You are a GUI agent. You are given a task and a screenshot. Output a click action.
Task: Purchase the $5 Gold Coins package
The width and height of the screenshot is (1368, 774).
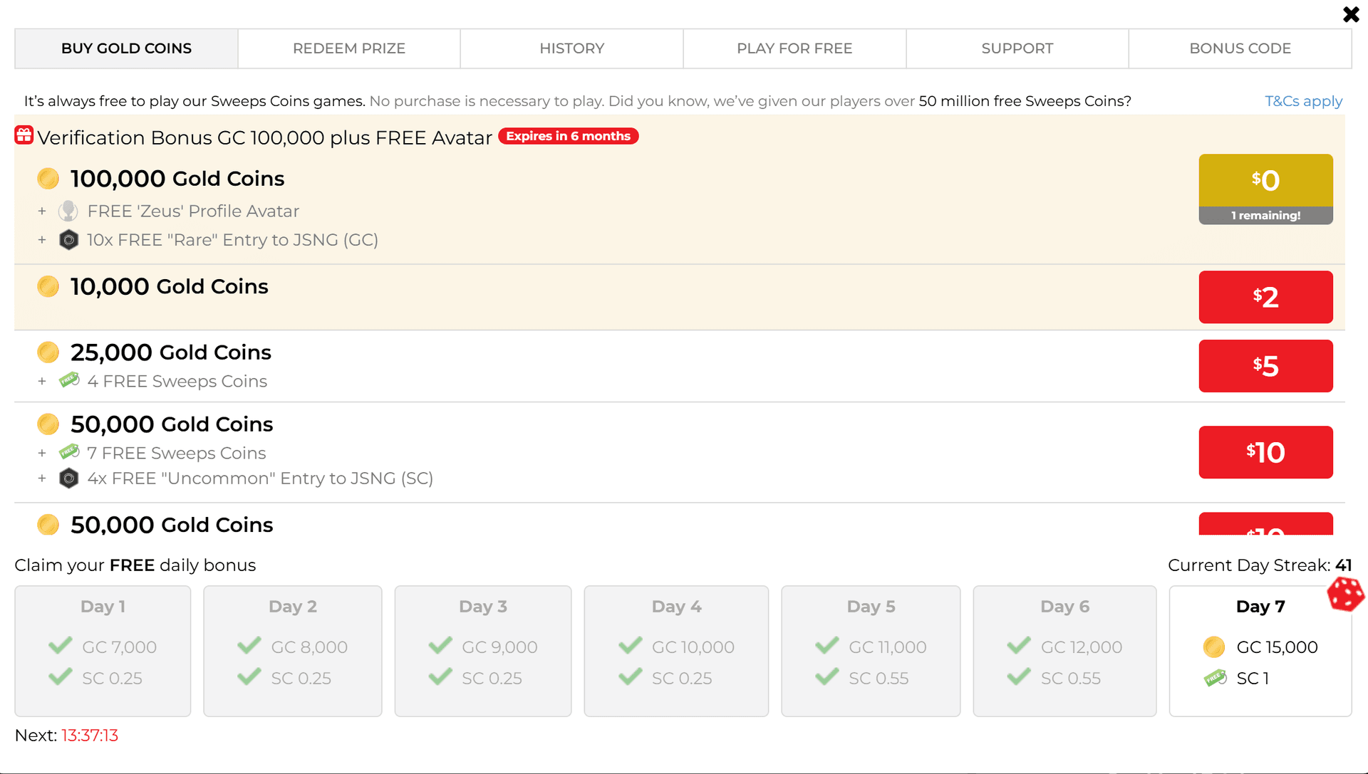pos(1265,366)
